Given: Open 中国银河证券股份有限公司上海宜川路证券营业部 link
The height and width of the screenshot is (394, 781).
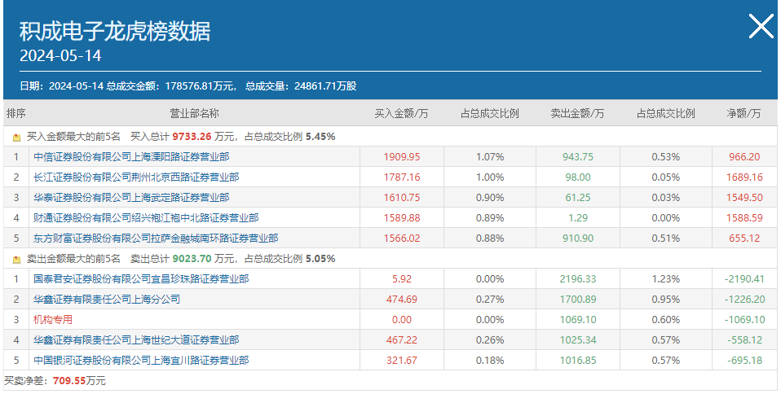Looking at the screenshot, I should (x=141, y=361).
